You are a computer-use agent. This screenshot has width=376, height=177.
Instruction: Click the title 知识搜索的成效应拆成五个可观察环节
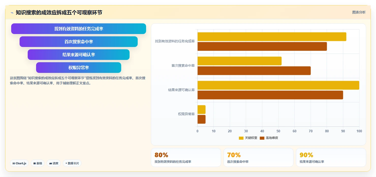click(x=59, y=12)
